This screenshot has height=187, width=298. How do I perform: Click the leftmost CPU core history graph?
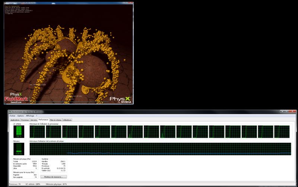point(37,132)
